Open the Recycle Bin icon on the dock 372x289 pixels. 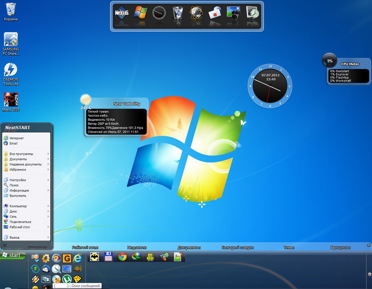(177, 13)
